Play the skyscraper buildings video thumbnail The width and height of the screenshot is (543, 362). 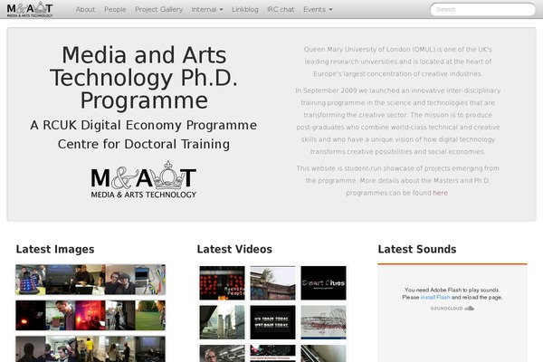click(222, 322)
